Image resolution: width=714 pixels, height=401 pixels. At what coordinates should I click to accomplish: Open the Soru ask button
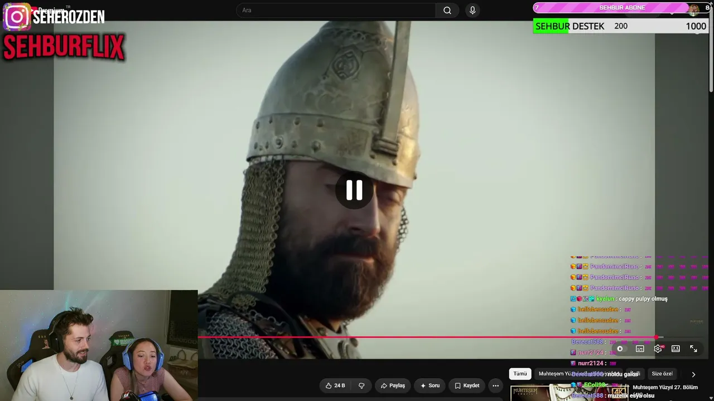point(430,385)
